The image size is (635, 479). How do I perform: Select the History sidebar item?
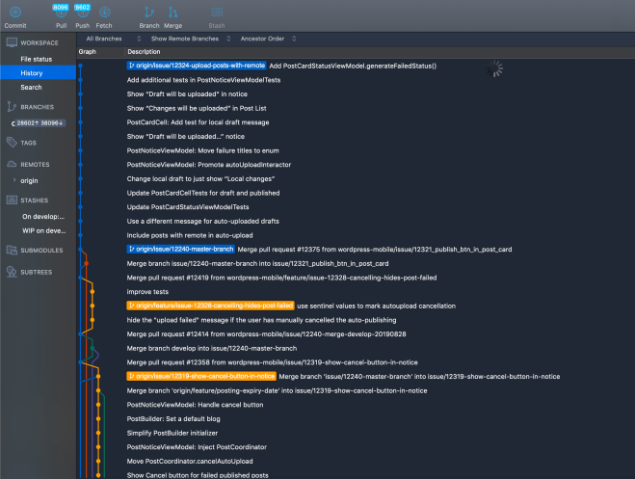(32, 73)
